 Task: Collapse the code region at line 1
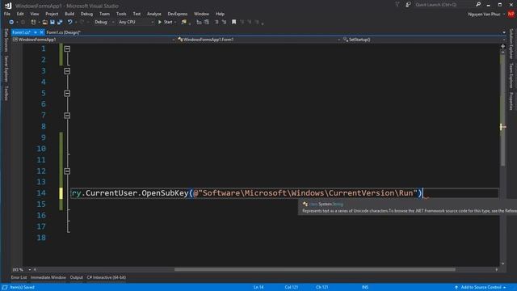[67, 48]
